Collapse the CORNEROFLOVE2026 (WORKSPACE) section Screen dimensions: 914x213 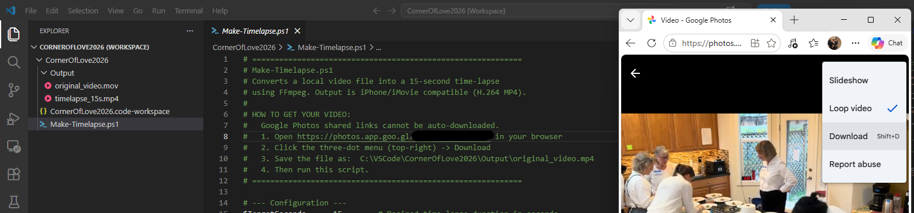click(x=116, y=47)
